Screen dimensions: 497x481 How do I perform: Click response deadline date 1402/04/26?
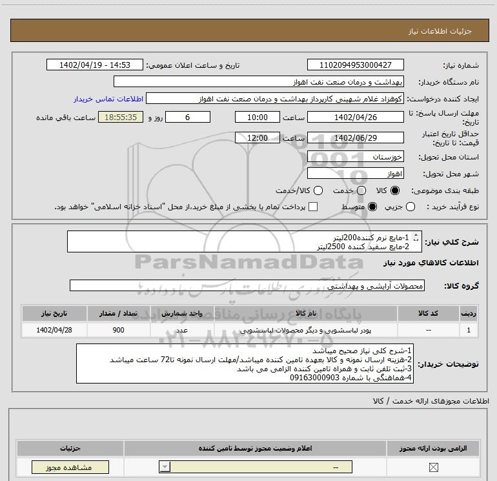point(355,117)
